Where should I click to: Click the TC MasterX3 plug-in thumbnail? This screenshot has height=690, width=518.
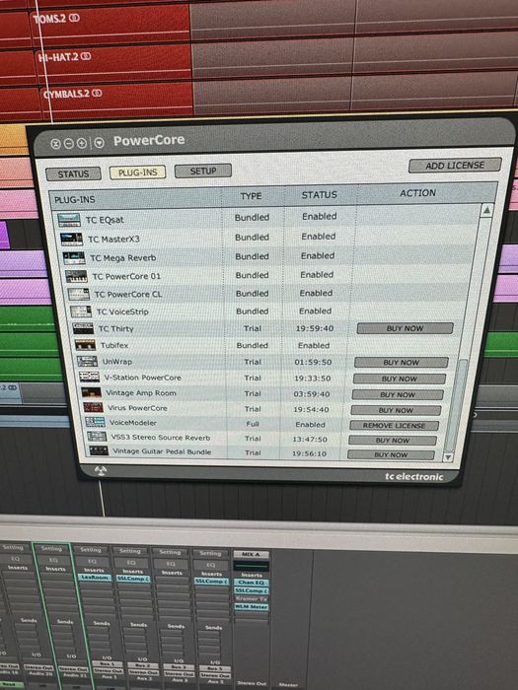coord(71,240)
